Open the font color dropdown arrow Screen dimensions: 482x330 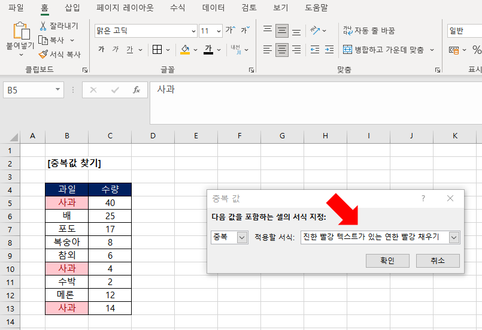point(219,50)
